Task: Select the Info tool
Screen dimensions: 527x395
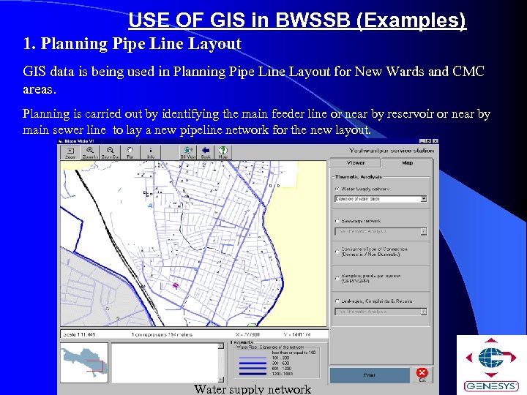Action: point(151,153)
